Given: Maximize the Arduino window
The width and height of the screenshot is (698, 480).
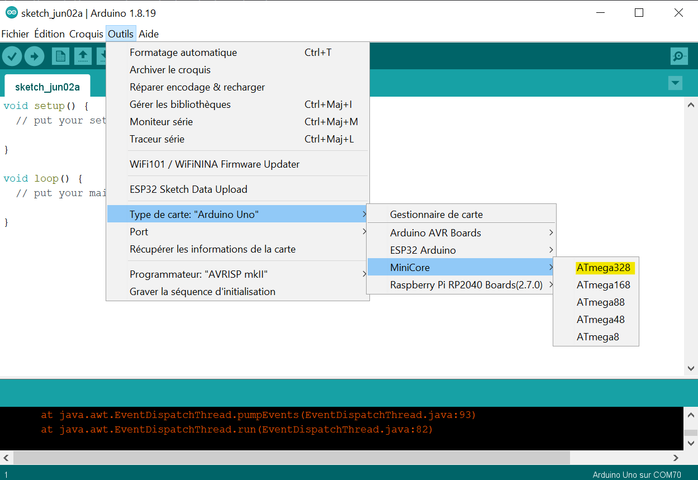Looking at the screenshot, I should 639,13.
